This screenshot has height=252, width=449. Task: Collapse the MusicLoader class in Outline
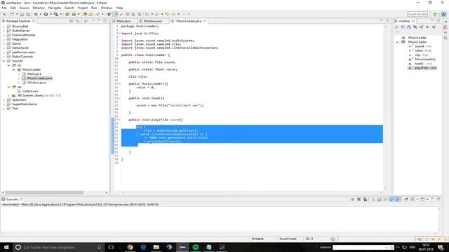click(x=397, y=42)
